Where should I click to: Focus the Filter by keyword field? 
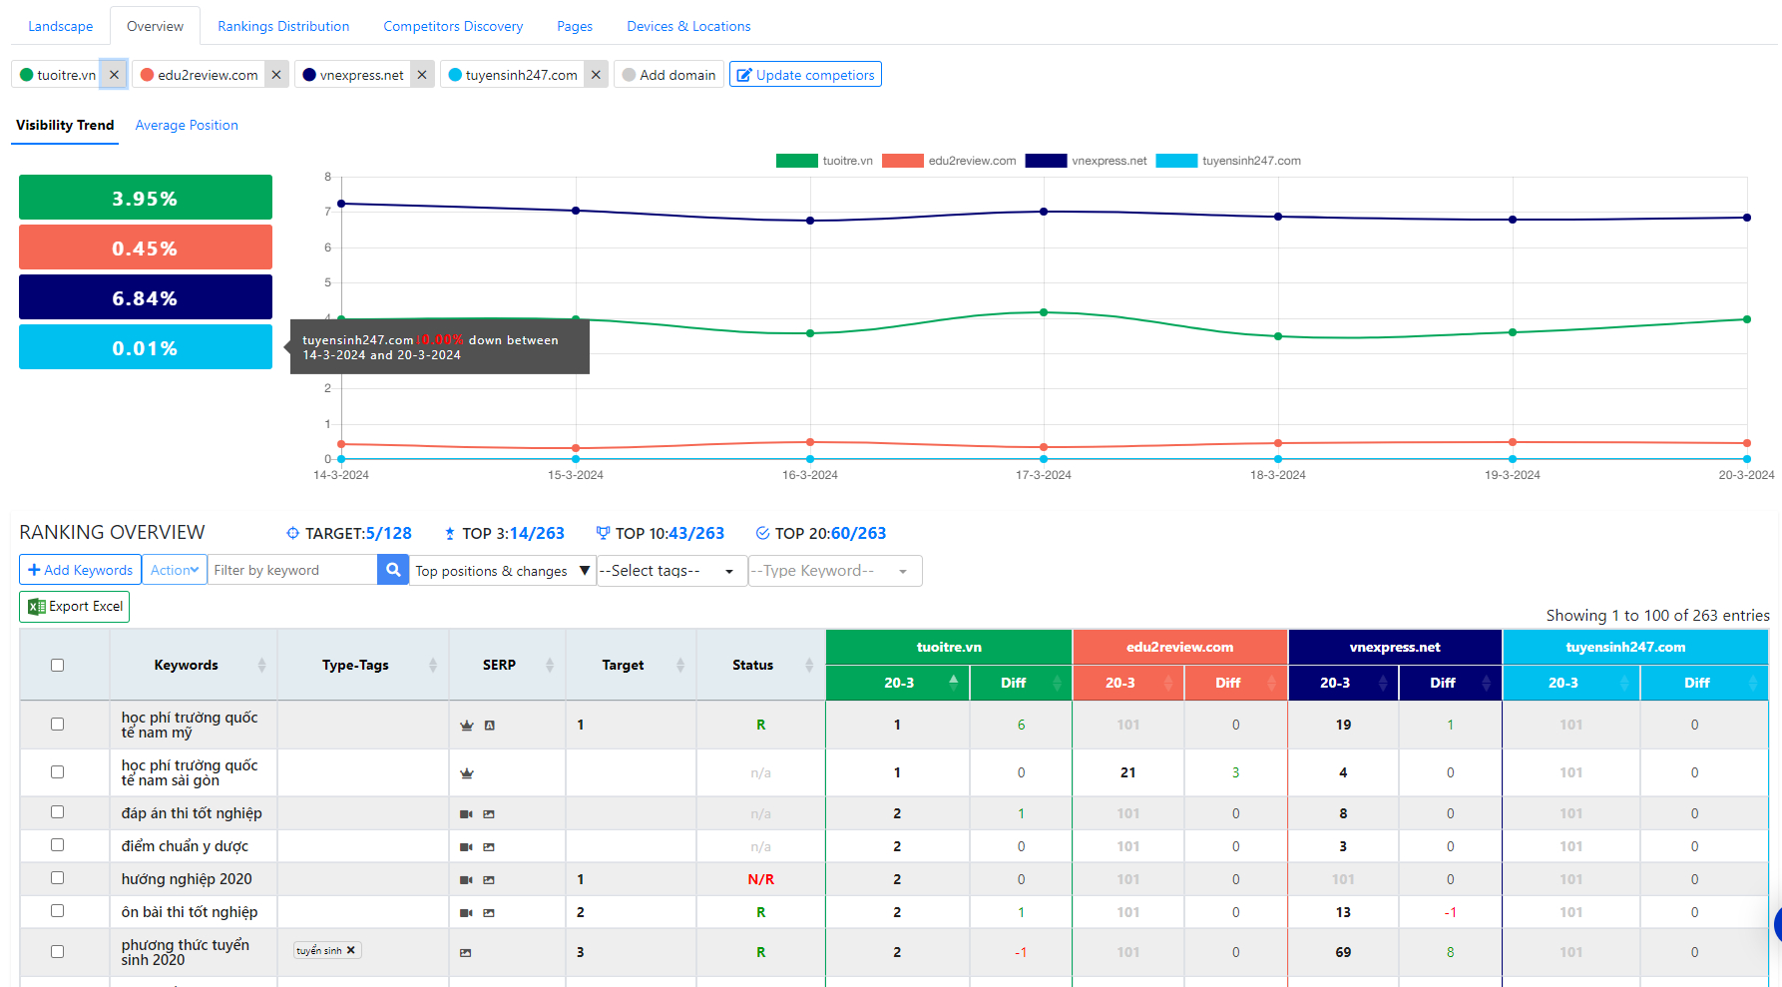292,570
